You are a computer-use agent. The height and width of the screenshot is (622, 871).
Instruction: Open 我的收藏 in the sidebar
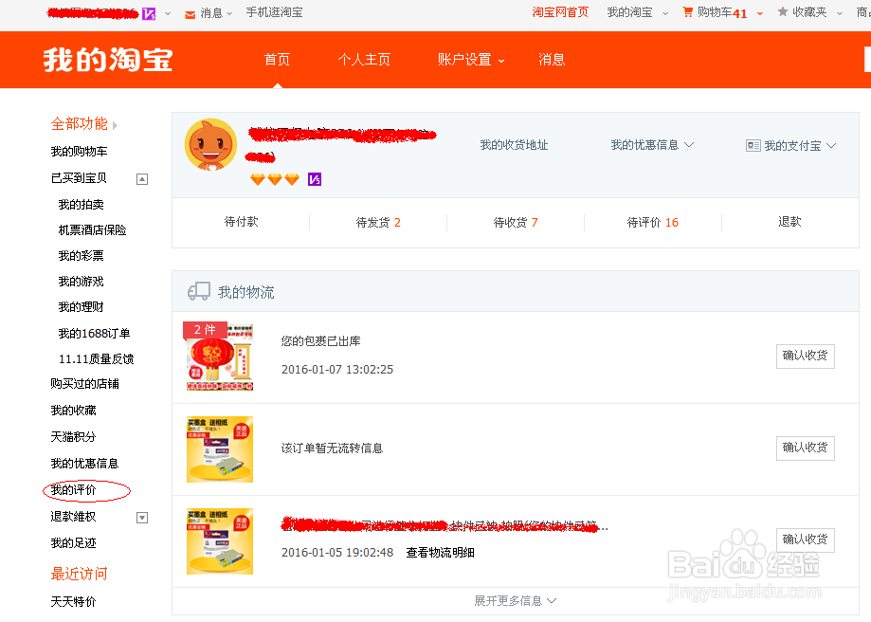[x=73, y=411]
